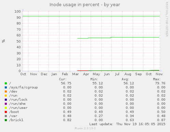Click the blue swatch for /sys/fs/cgroup
This screenshot has width=170, height=132.
[x=6, y=87]
